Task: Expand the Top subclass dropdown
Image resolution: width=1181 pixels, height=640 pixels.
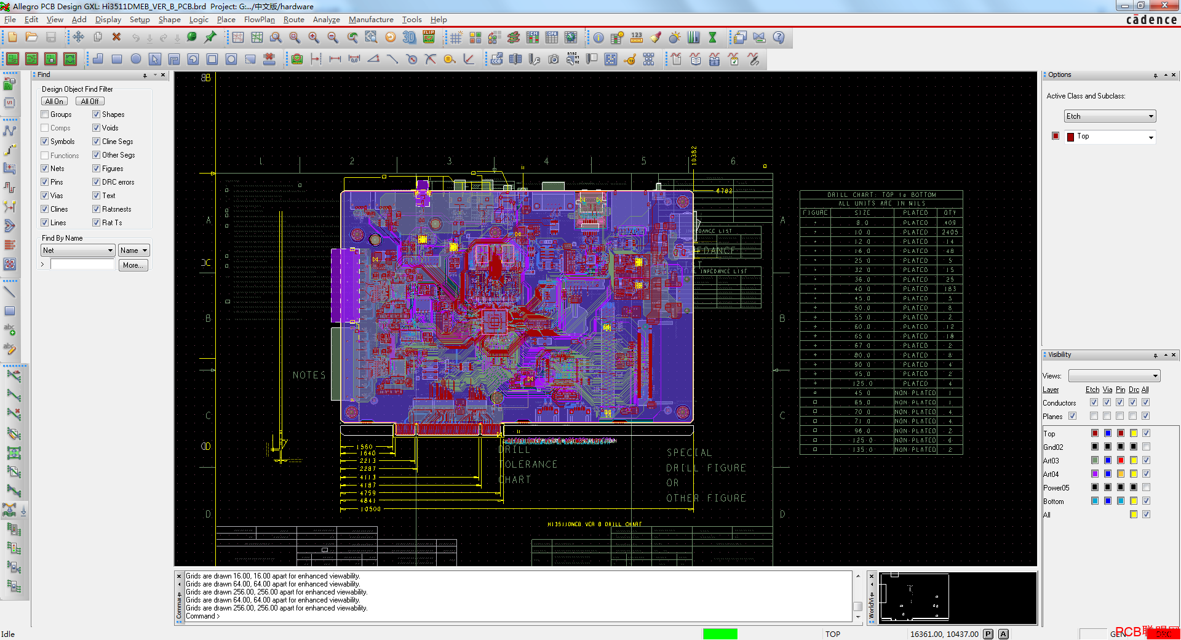Action: pos(1110,137)
